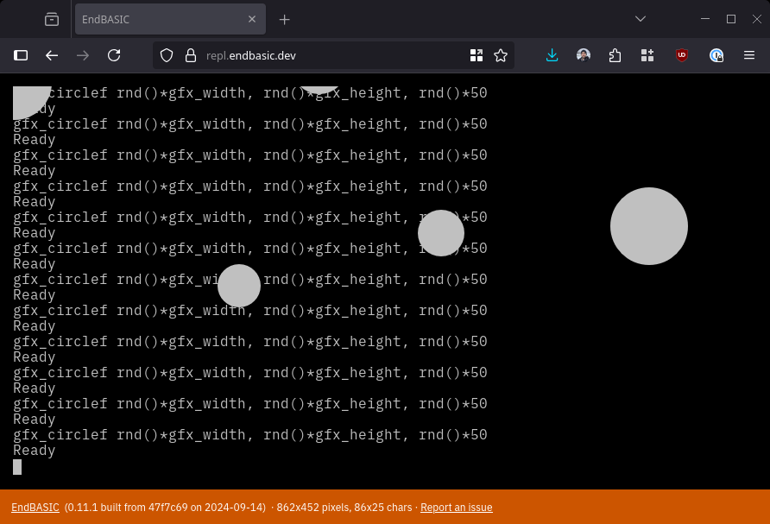
Task: Close the browser window
Action: tap(757, 19)
